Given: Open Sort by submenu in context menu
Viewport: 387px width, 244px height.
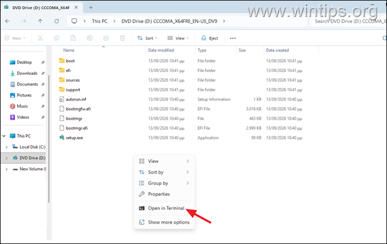Looking at the screenshot, I should [164, 172].
